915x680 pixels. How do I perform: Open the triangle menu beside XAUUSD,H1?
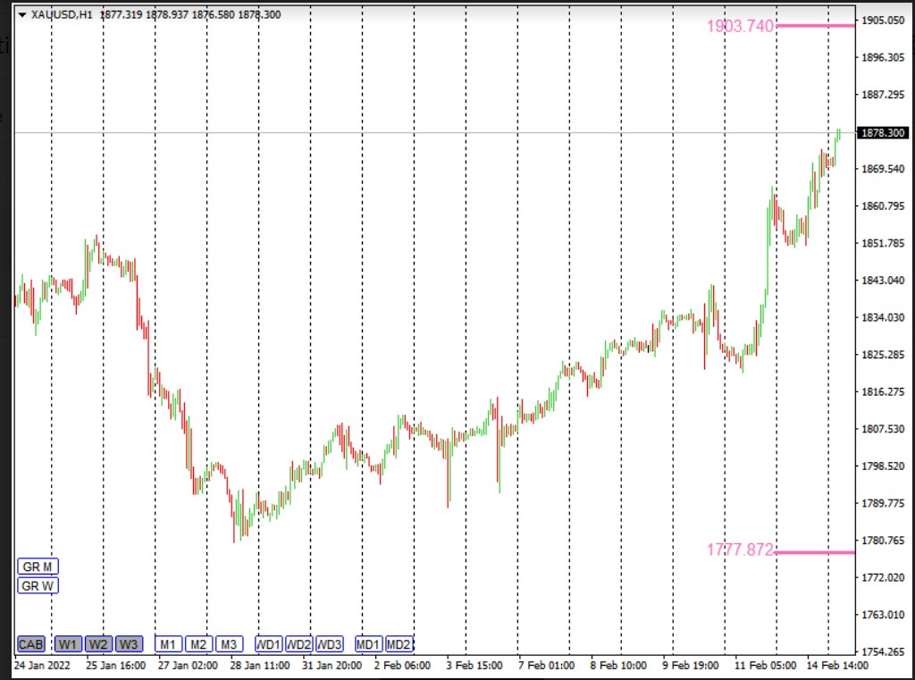(x=22, y=14)
